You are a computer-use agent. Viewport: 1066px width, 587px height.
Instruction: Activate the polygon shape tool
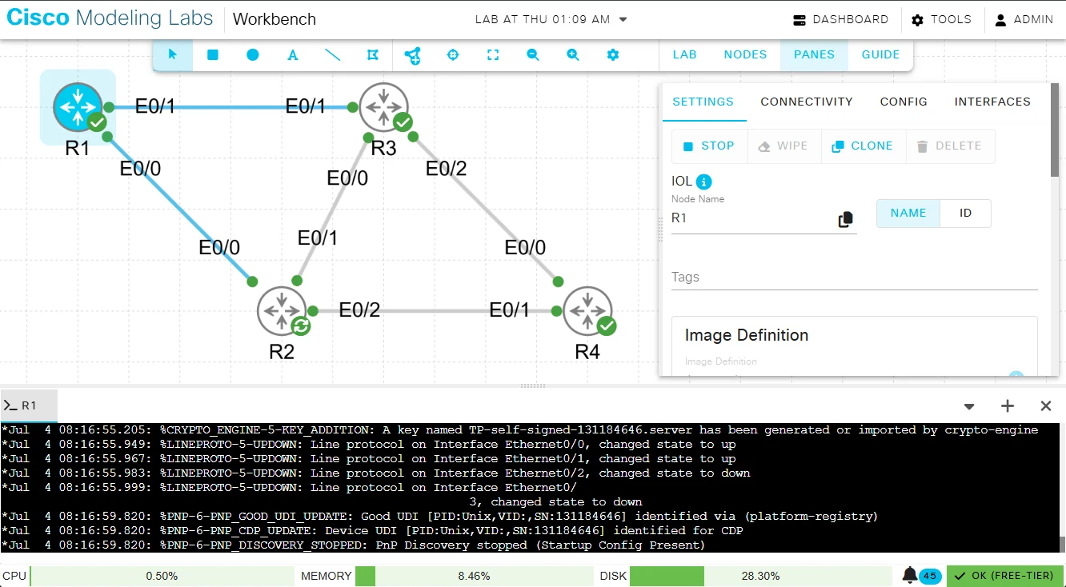[373, 55]
